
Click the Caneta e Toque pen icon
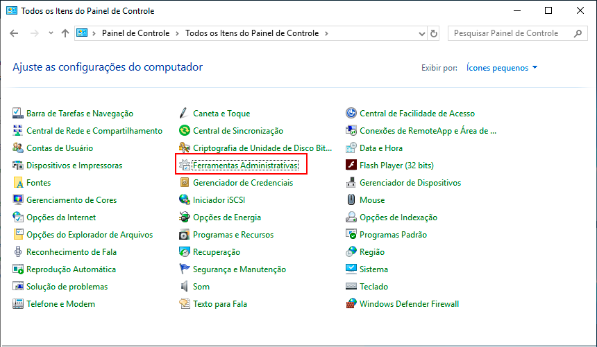point(184,114)
